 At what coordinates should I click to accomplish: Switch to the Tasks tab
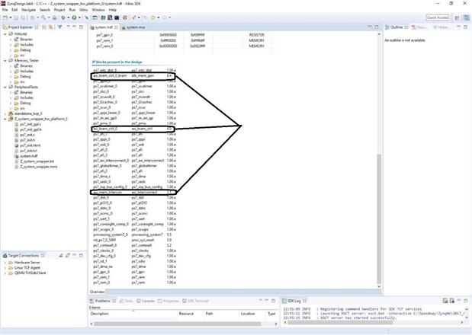(127, 301)
